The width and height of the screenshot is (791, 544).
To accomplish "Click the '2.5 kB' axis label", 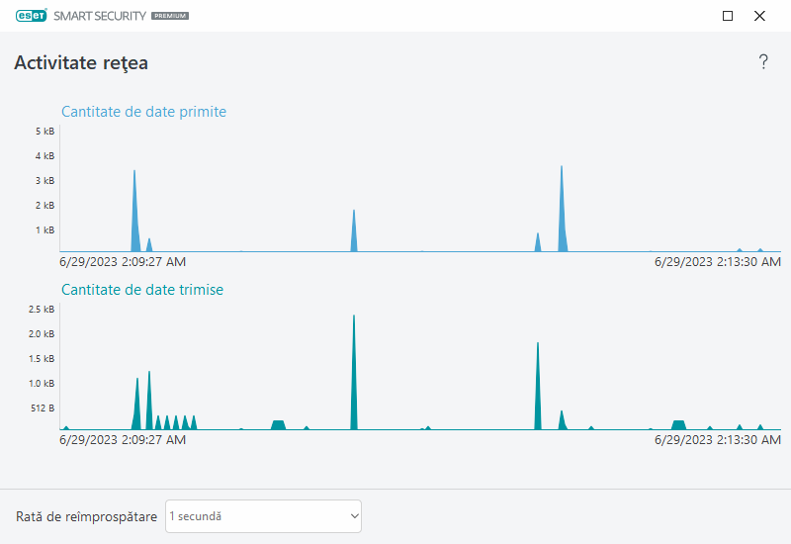I will click(43, 310).
